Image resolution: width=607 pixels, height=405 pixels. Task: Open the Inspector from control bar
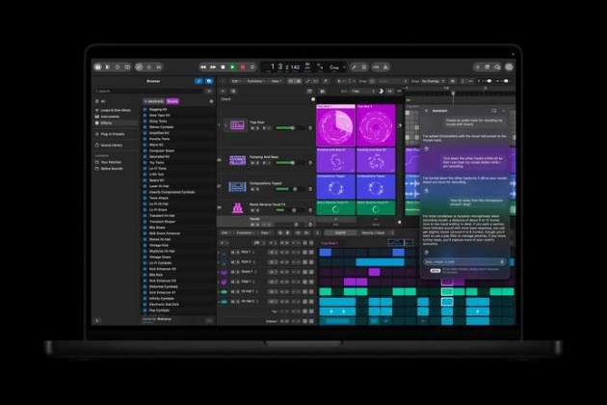pyautogui.click(x=108, y=67)
